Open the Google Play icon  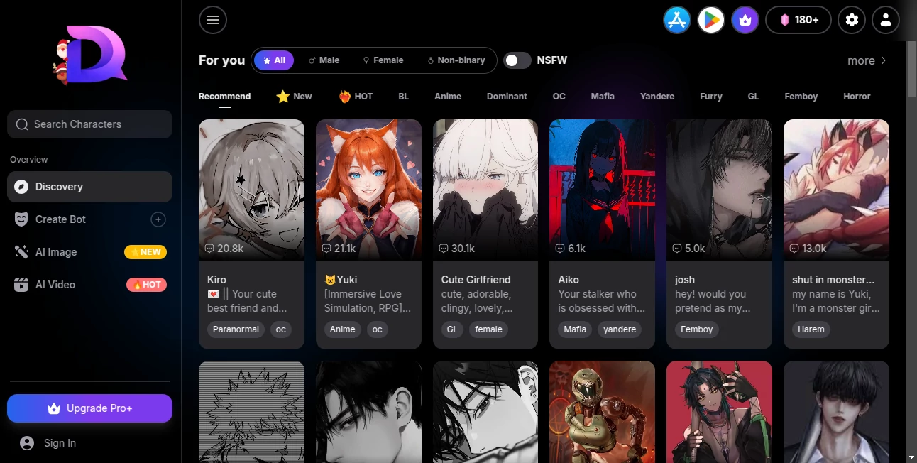(710, 20)
